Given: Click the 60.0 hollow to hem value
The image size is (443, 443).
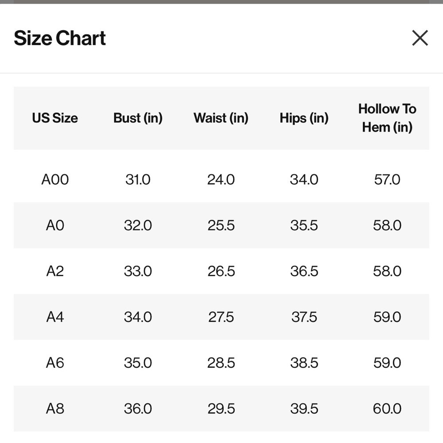Looking at the screenshot, I should point(387,408).
